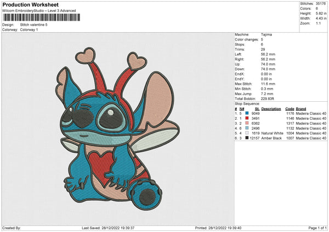Click the Description column header
The image size is (329, 232).
pyautogui.click(x=271, y=108)
